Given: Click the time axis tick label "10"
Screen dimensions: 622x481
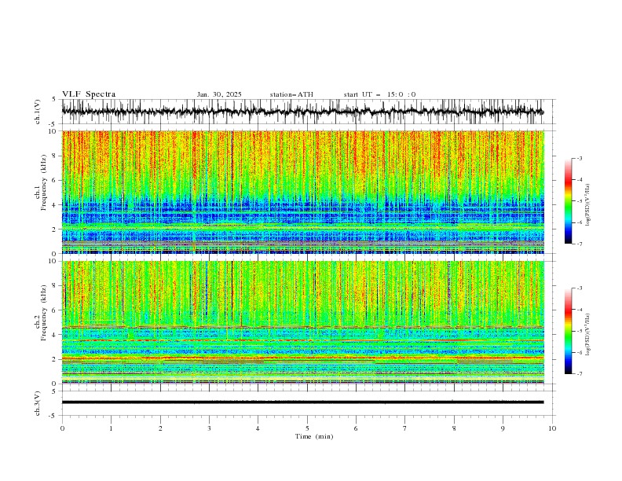Looking at the screenshot, I should click(x=552, y=428).
